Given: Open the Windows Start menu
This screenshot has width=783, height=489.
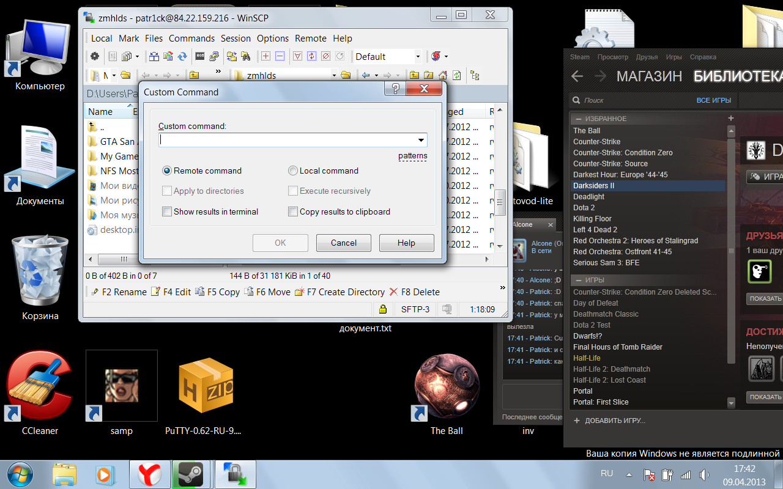Looking at the screenshot, I should (x=20, y=474).
